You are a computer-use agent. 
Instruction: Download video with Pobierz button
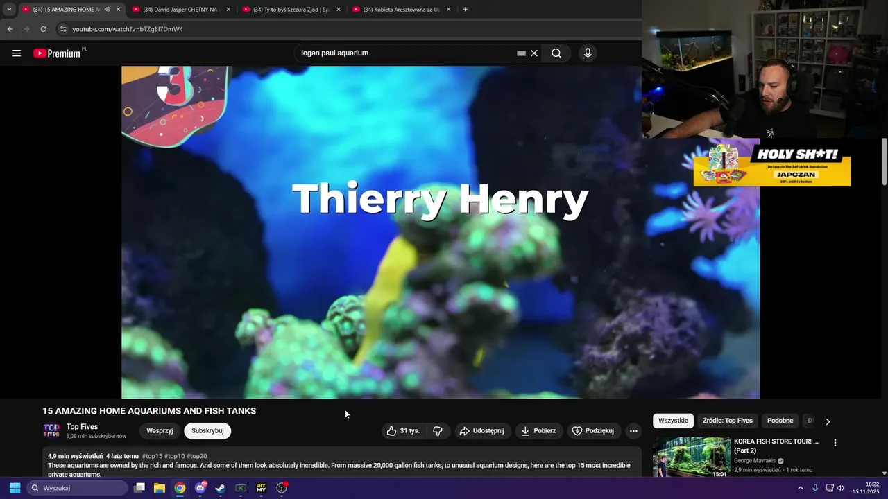click(x=538, y=431)
